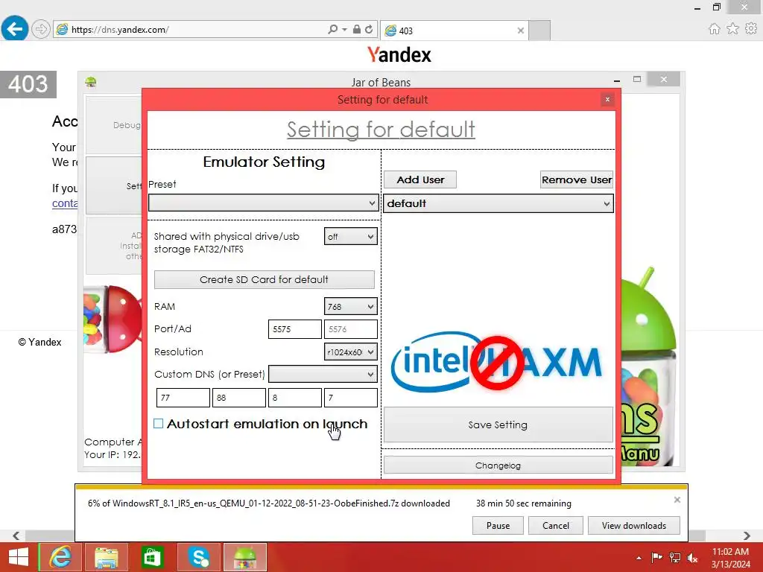Click the Port field 5575
The image size is (763, 572).
[295, 329]
